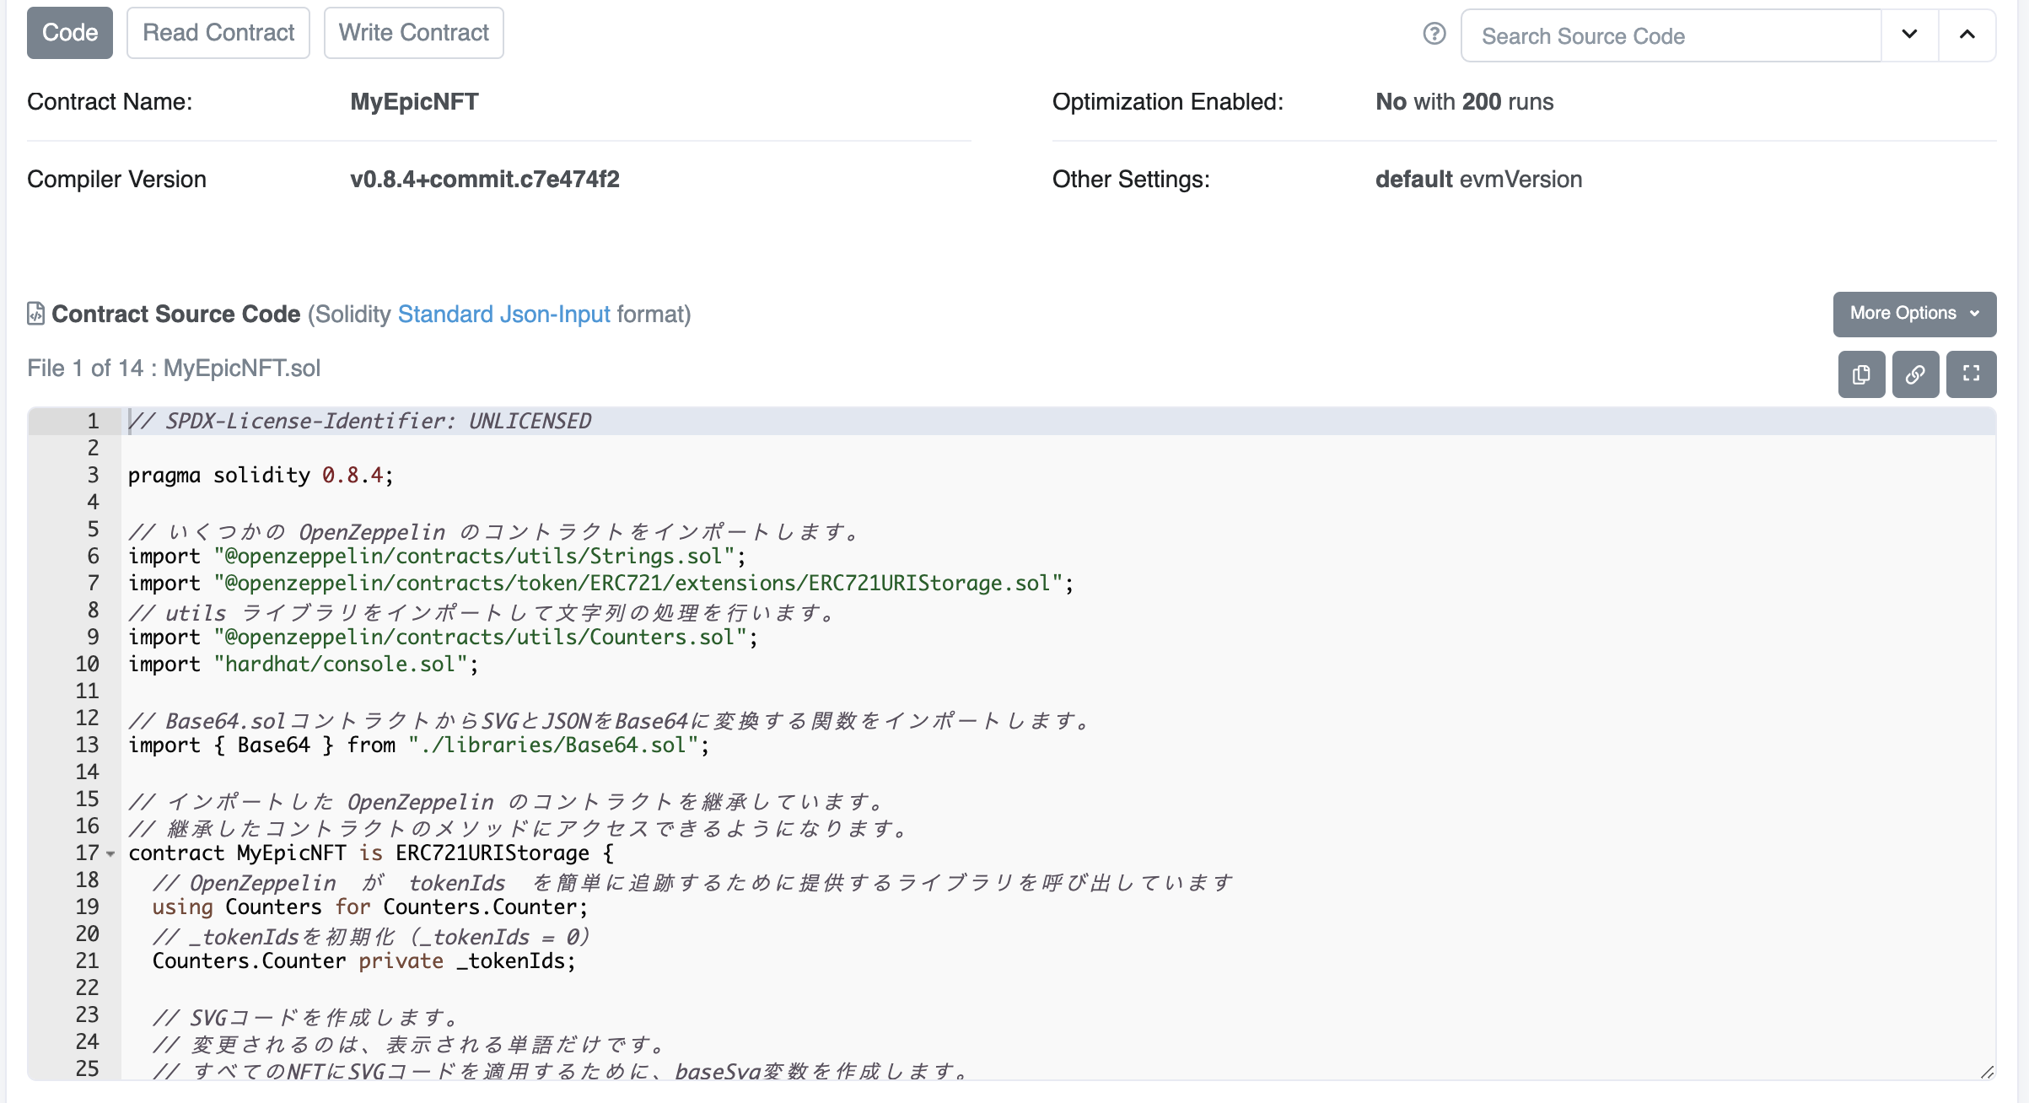
Task: Open the Standard Json-Input link
Action: click(503, 314)
